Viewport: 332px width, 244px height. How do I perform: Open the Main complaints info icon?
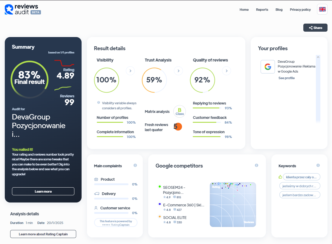pyautogui.click(x=135, y=165)
